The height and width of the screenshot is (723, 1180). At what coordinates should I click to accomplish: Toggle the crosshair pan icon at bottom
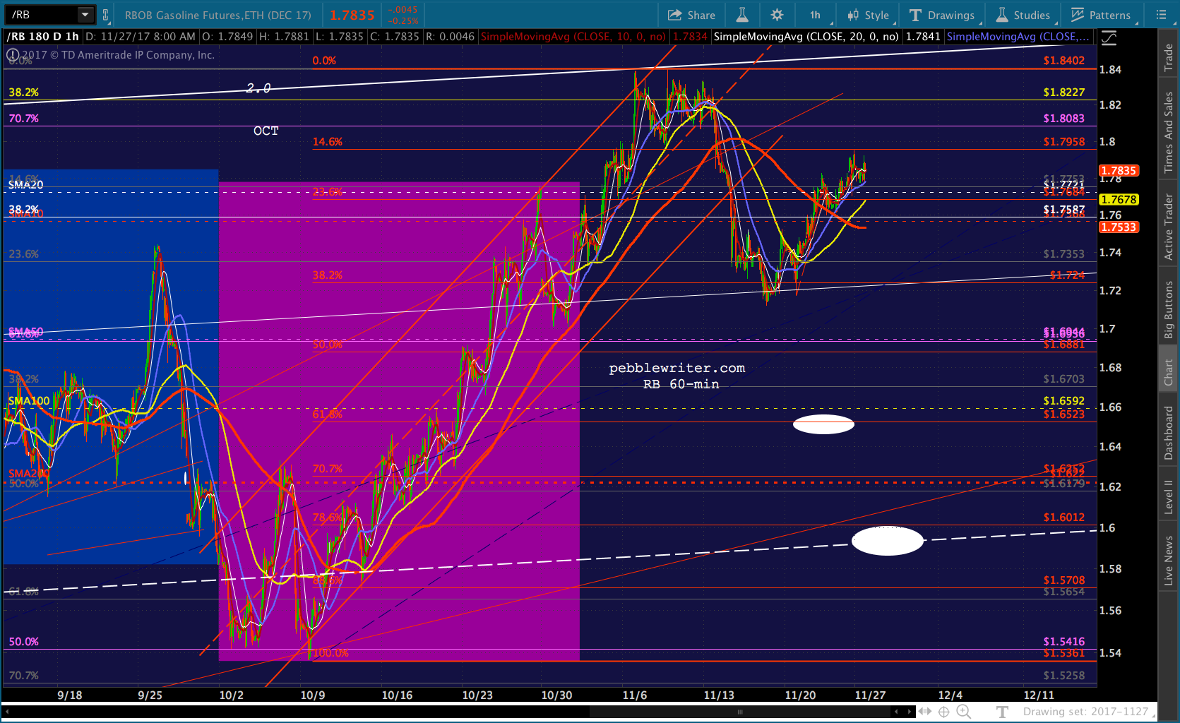click(x=943, y=712)
